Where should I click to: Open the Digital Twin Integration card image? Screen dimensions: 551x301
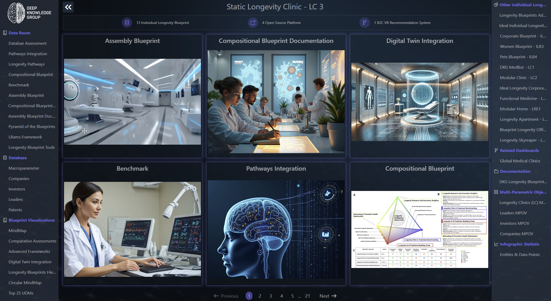[x=420, y=102]
